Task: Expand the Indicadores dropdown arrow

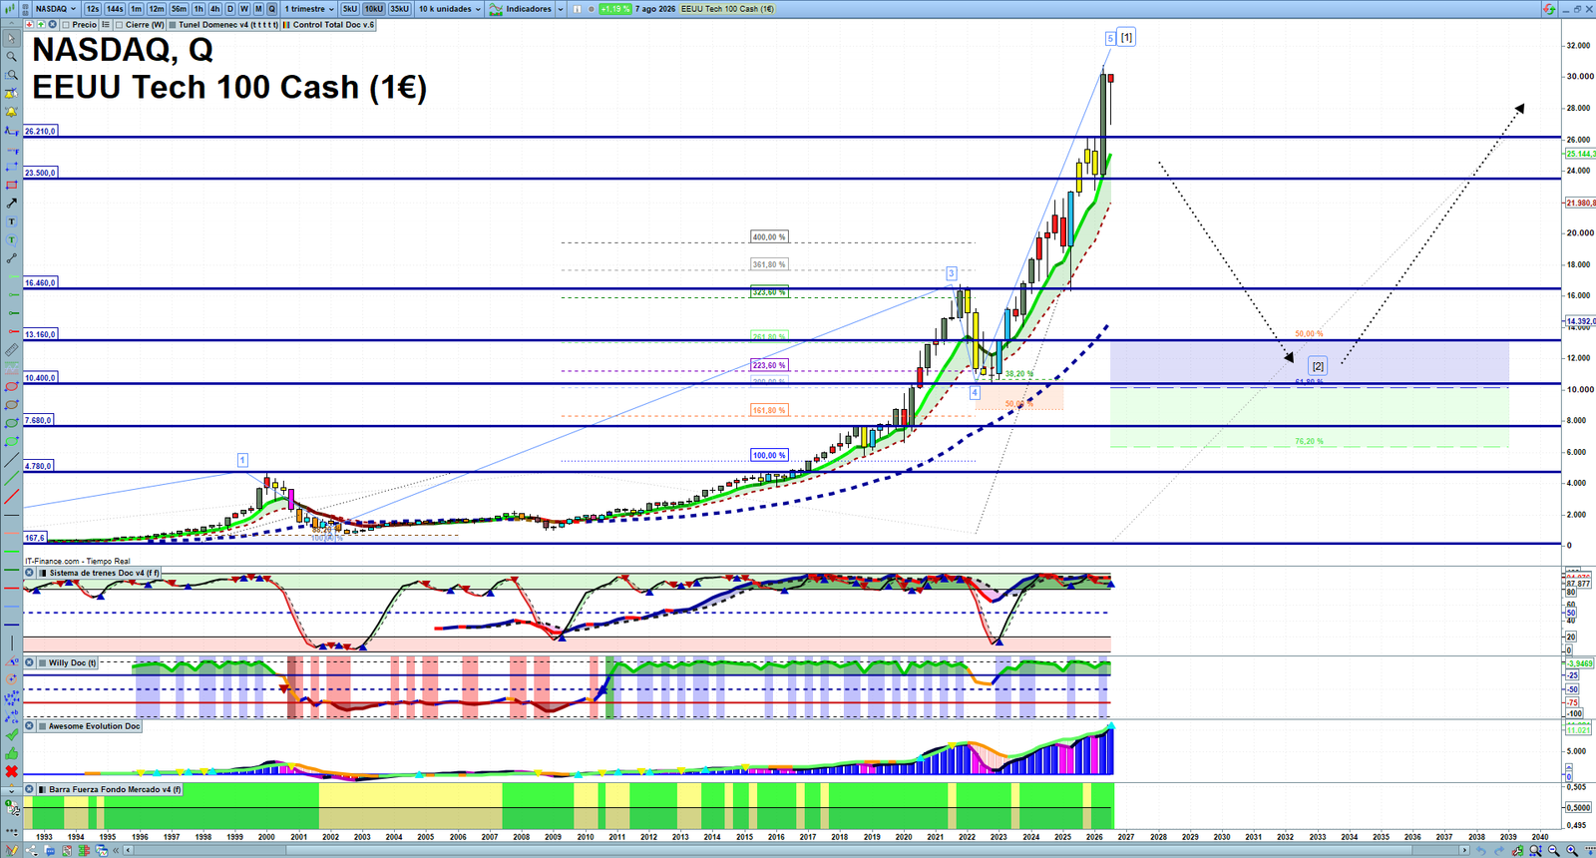Action: (x=561, y=9)
